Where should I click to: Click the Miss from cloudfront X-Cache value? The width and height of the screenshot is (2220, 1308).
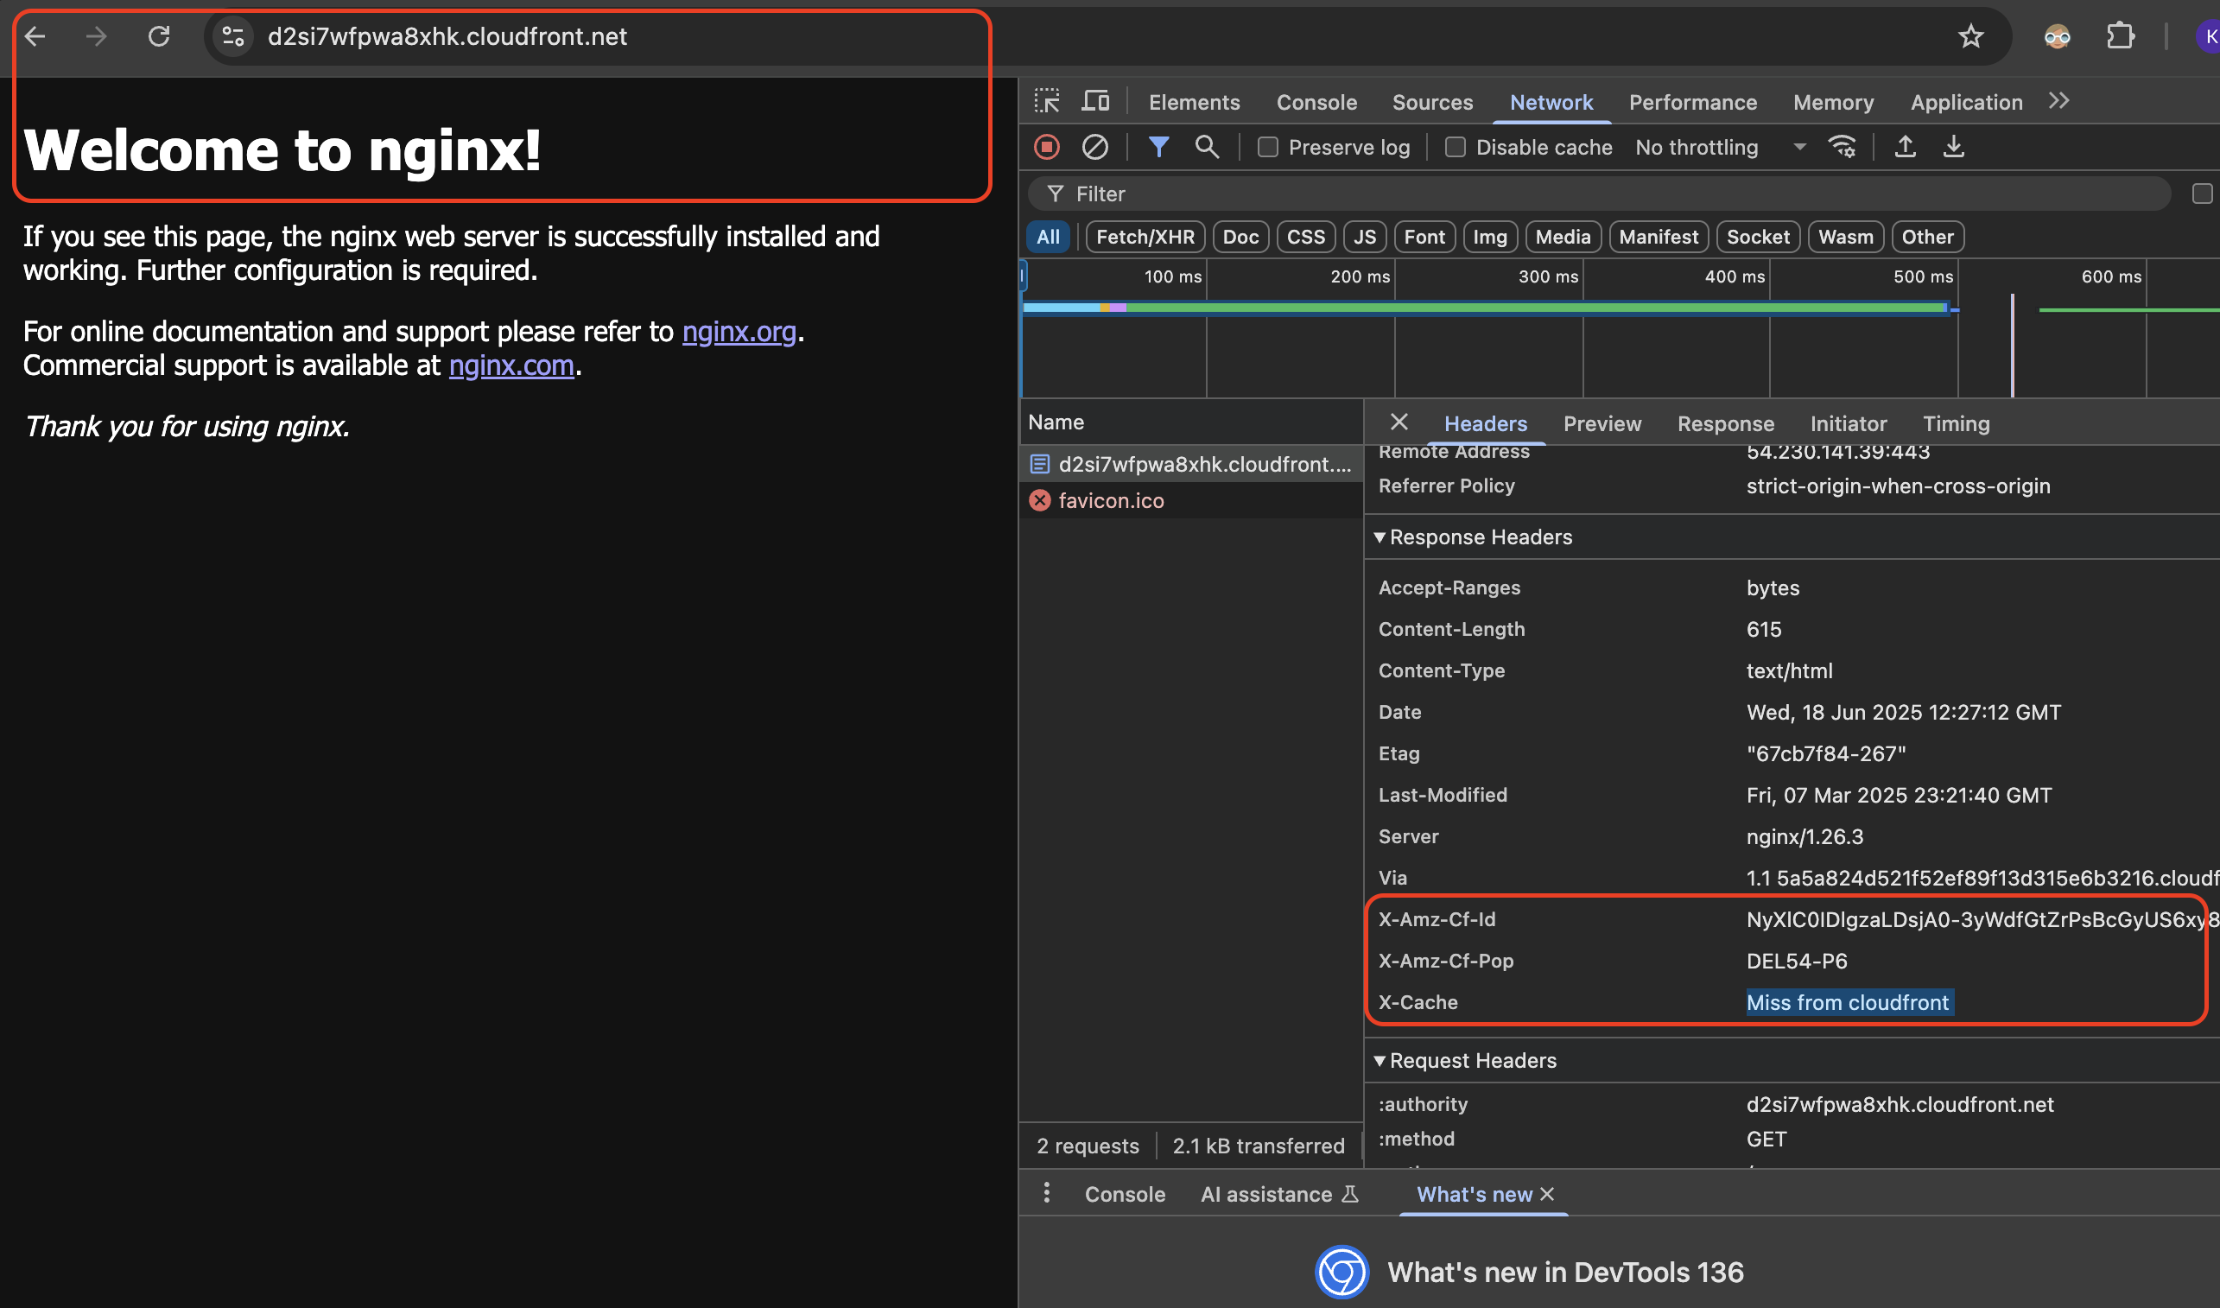[1847, 1002]
